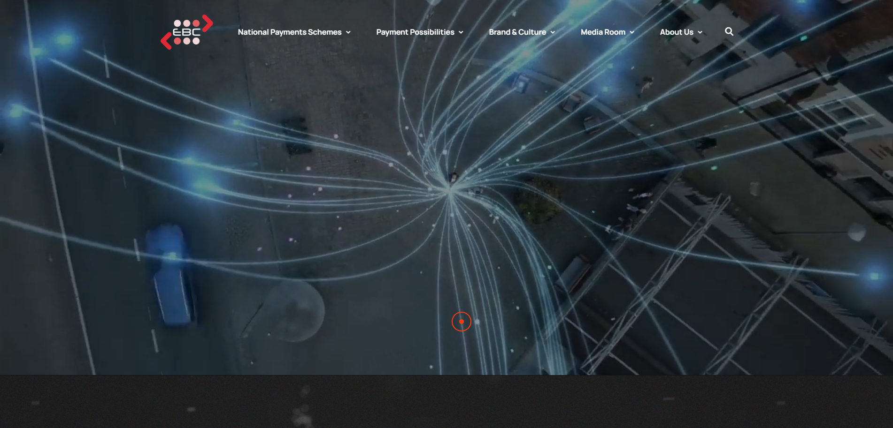The width and height of the screenshot is (893, 428).
Task: Click the center point where light trails converge
Action: click(x=449, y=190)
